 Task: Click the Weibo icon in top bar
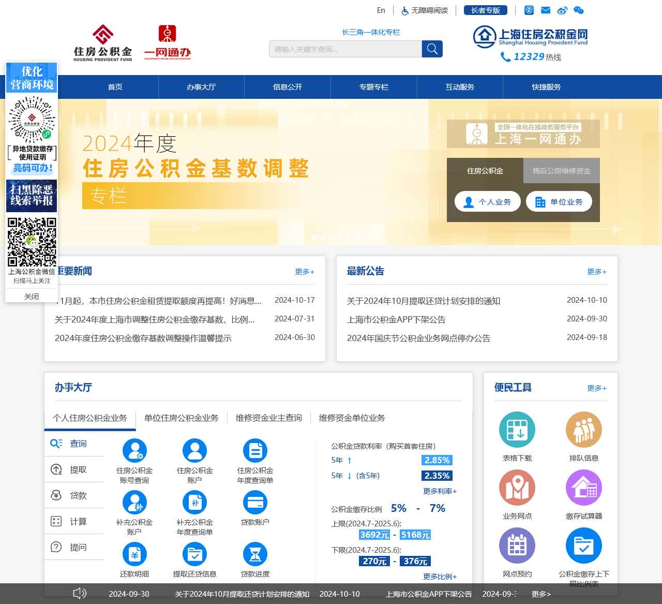562,10
